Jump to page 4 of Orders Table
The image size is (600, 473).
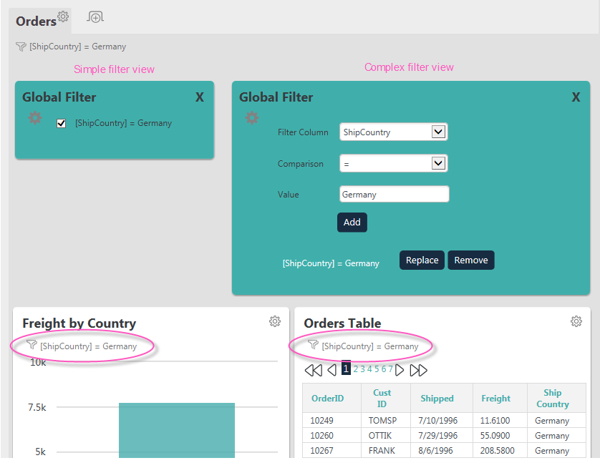[x=369, y=369]
